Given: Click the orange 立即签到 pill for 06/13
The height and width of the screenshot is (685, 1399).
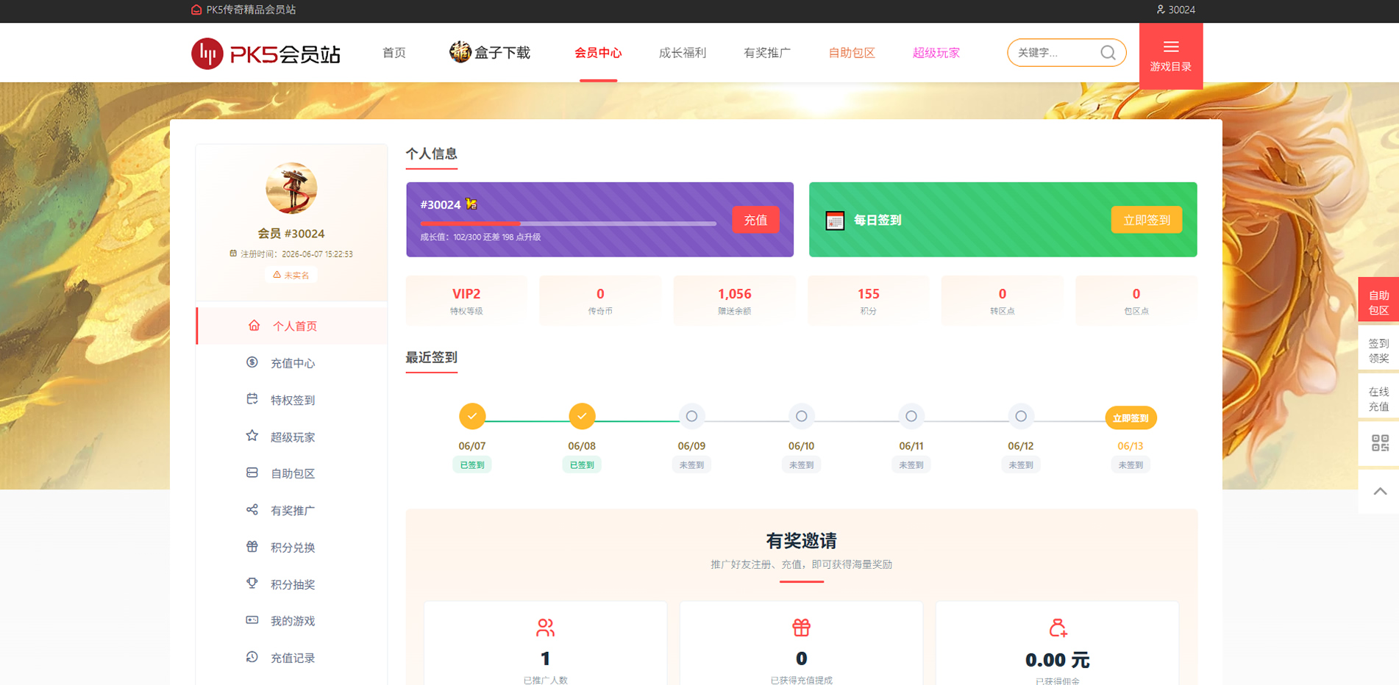Looking at the screenshot, I should [1131, 418].
